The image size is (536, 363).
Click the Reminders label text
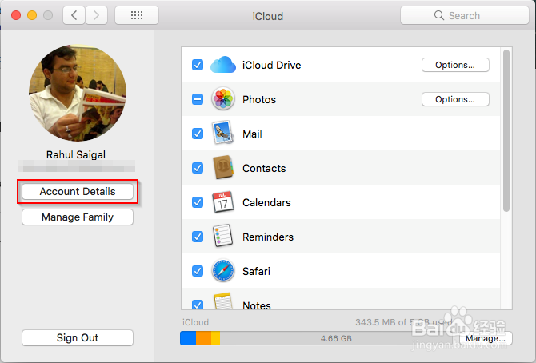tap(268, 237)
